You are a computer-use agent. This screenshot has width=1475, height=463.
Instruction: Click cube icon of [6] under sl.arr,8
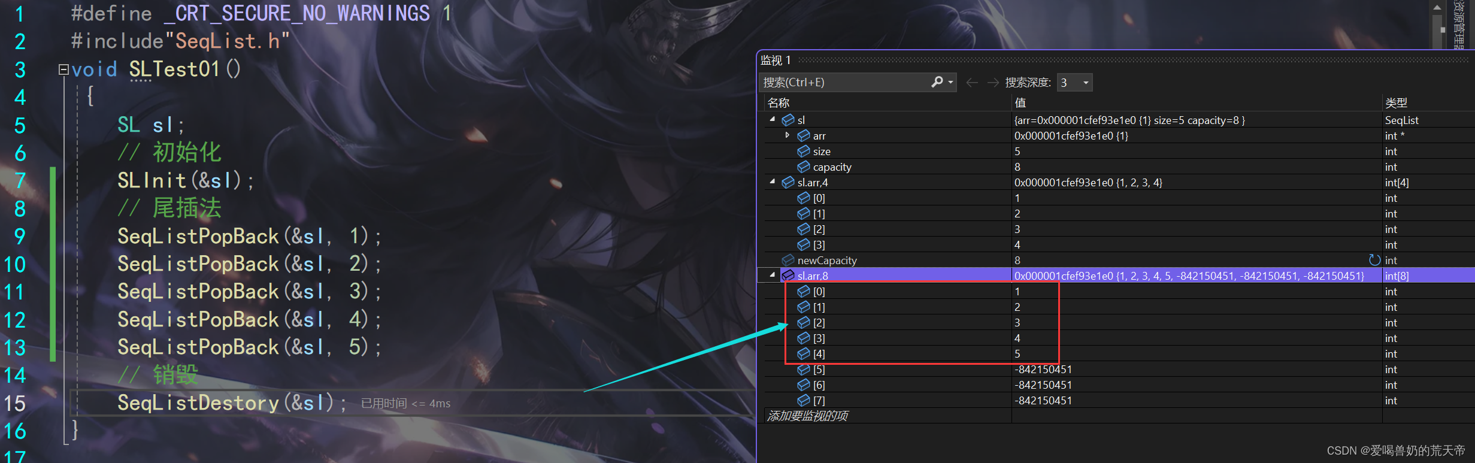click(804, 385)
